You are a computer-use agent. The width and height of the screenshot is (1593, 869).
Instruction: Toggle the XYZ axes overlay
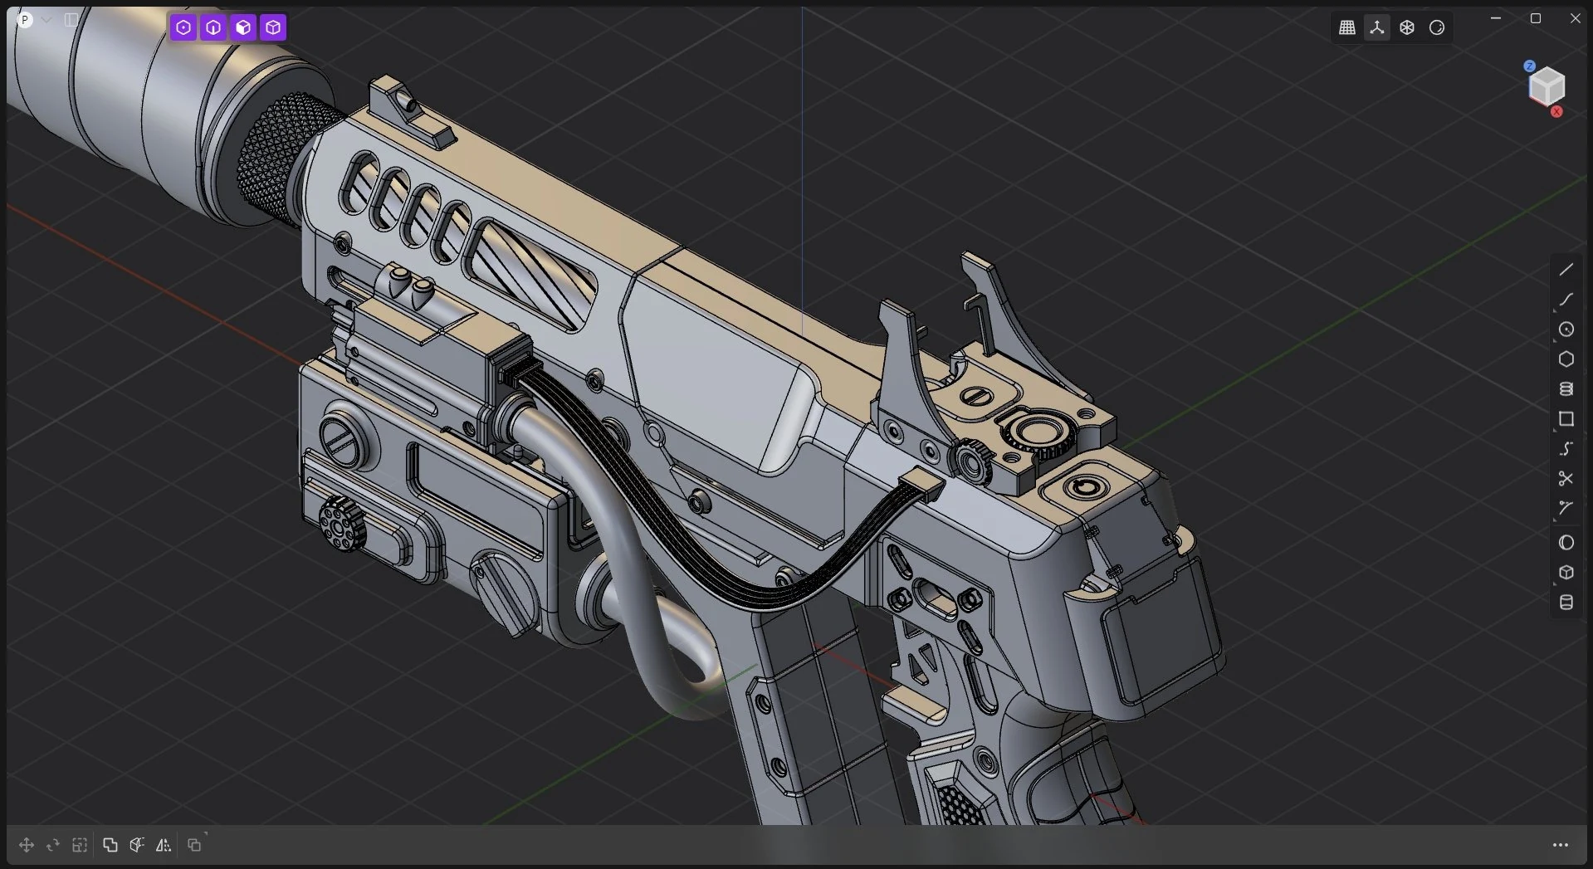[x=1377, y=27]
